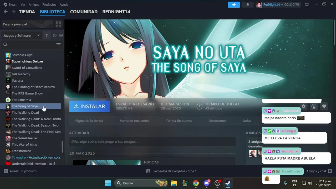Open the Amigos menu
This screenshot has width=336, height=189.
click(x=34, y=4)
